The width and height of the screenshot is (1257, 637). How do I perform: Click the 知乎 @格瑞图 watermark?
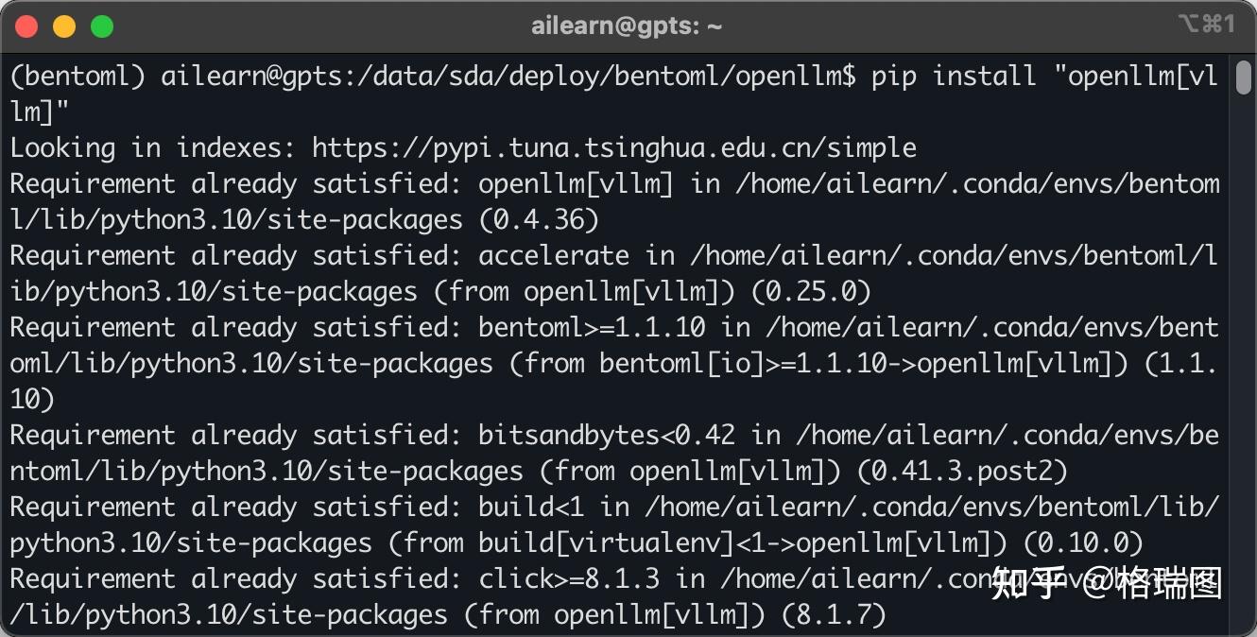pos(1106,584)
